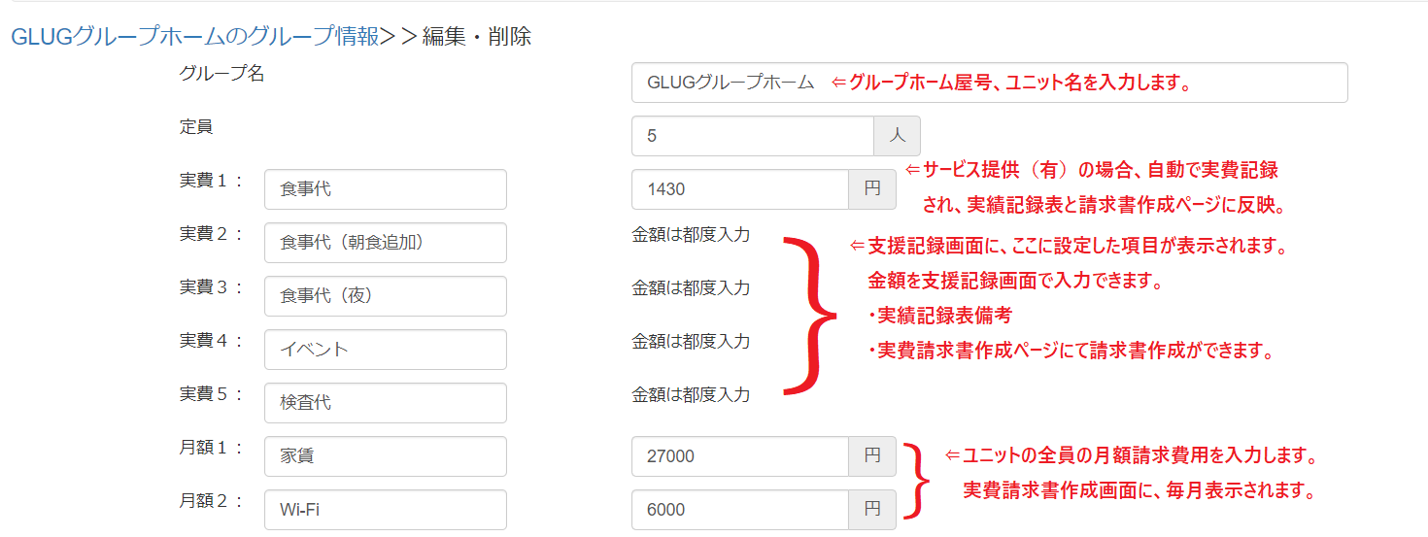Viewport: 1428px width, 537px height.
Task: Click the グループ名 input field
Action: (988, 83)
